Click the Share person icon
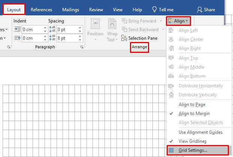 tap(200, 10)
